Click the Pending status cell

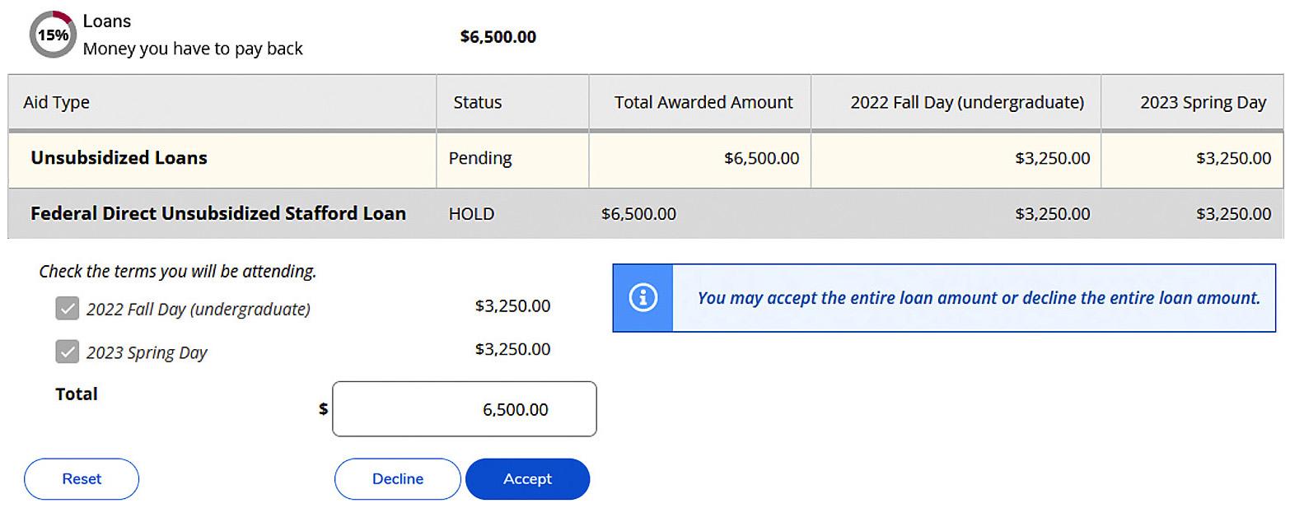[480, 158]
